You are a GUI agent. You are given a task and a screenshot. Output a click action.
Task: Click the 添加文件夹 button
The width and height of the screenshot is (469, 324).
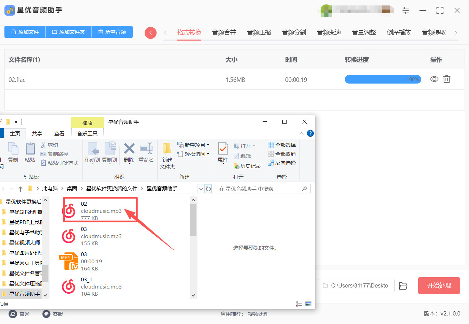(x=69, y=32)
